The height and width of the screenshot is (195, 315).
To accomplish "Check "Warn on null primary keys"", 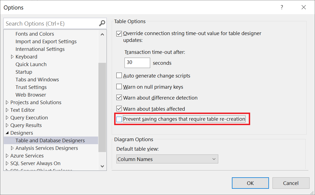I will click(119, 87).
